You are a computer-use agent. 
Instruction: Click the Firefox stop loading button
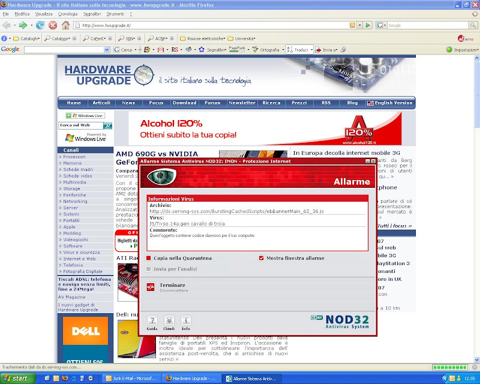[53, 25]
